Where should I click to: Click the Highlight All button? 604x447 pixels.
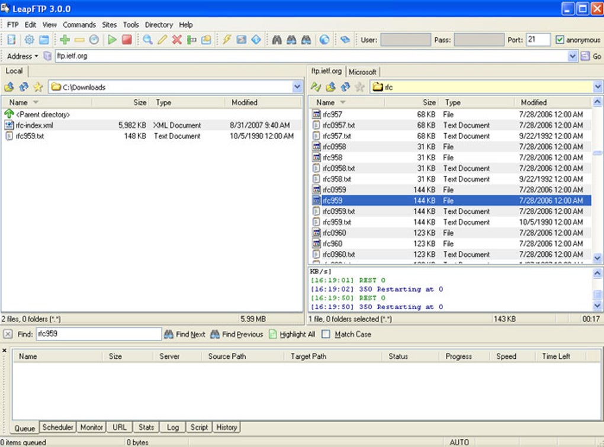293,334
